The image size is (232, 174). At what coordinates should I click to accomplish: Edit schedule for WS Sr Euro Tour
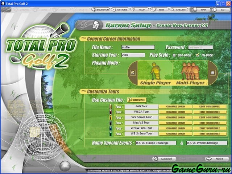coord(210,134)
